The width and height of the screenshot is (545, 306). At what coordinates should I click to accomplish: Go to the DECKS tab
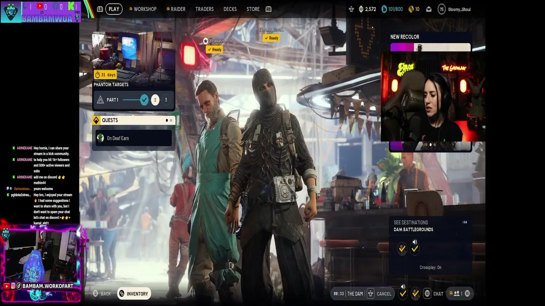pos(230,9)
